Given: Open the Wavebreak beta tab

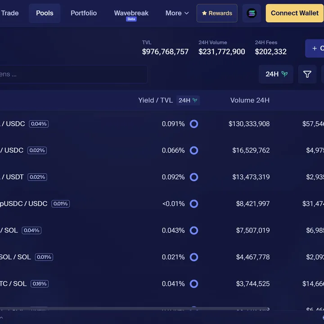Looking at the screenshot, I should click(131, 13).
